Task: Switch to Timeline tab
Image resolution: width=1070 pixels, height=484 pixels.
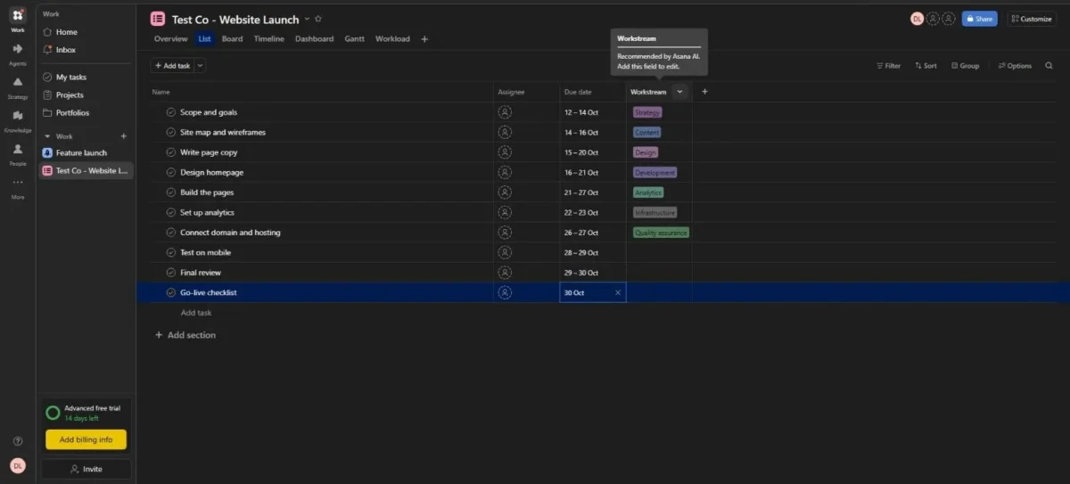Action: pos(268,39)
